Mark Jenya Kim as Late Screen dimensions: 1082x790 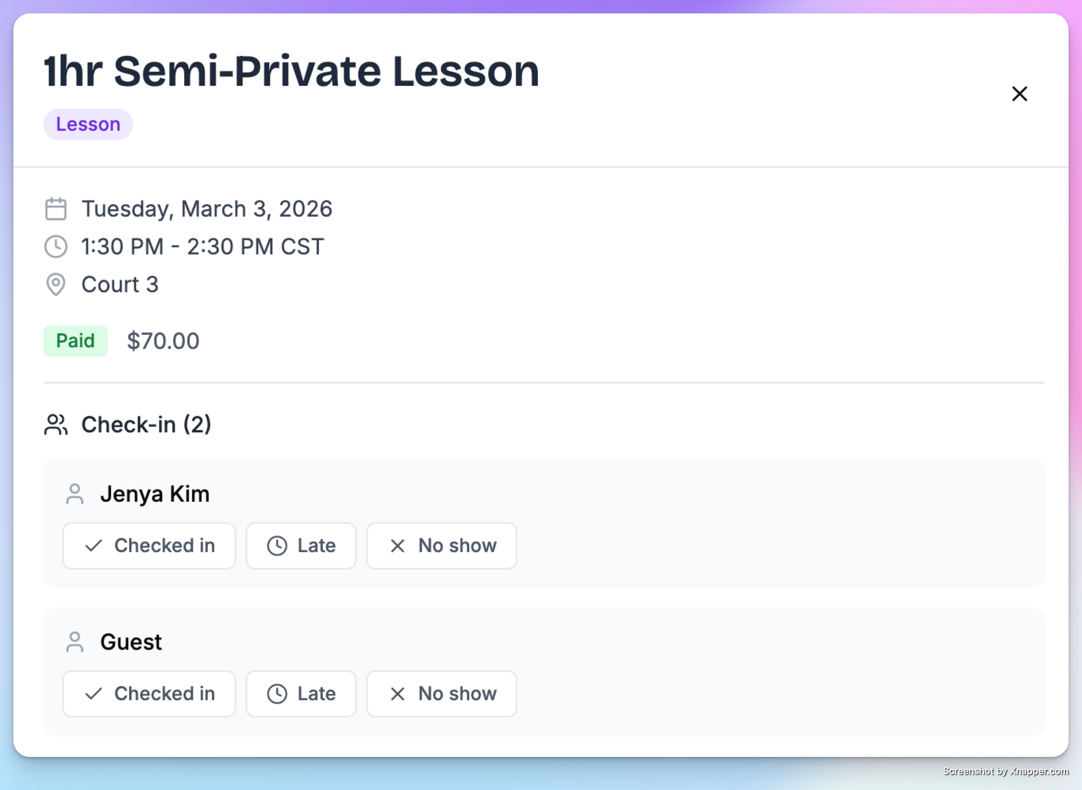point(301,546)
